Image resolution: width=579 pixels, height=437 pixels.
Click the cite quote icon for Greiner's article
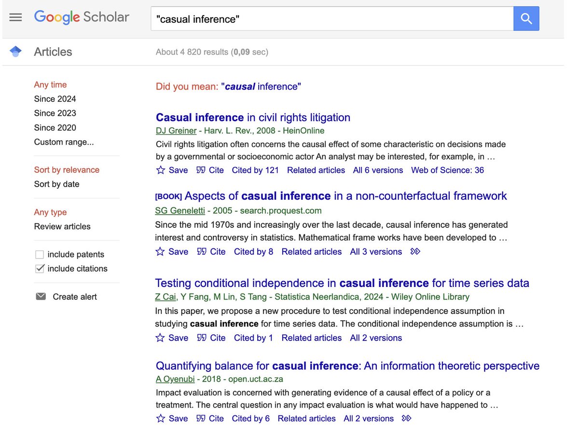pyautogui.click(x=201, y=170)
